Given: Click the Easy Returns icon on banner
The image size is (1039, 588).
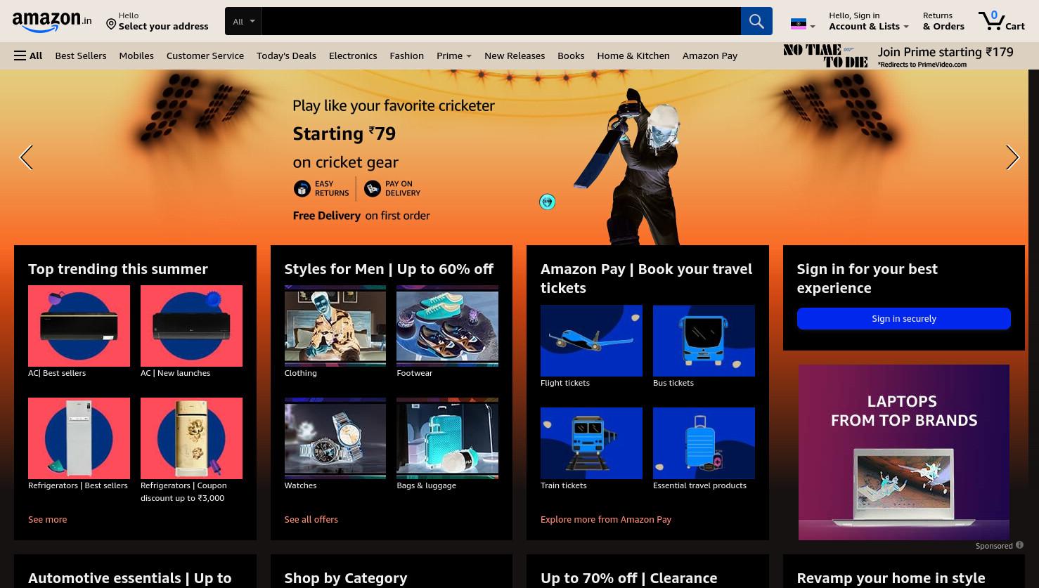Looking at the screenshot, I should click(x=302, y=188).
